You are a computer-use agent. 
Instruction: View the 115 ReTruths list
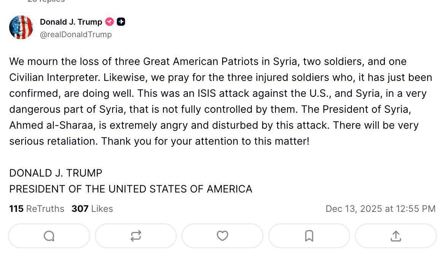tap(37, 208)
